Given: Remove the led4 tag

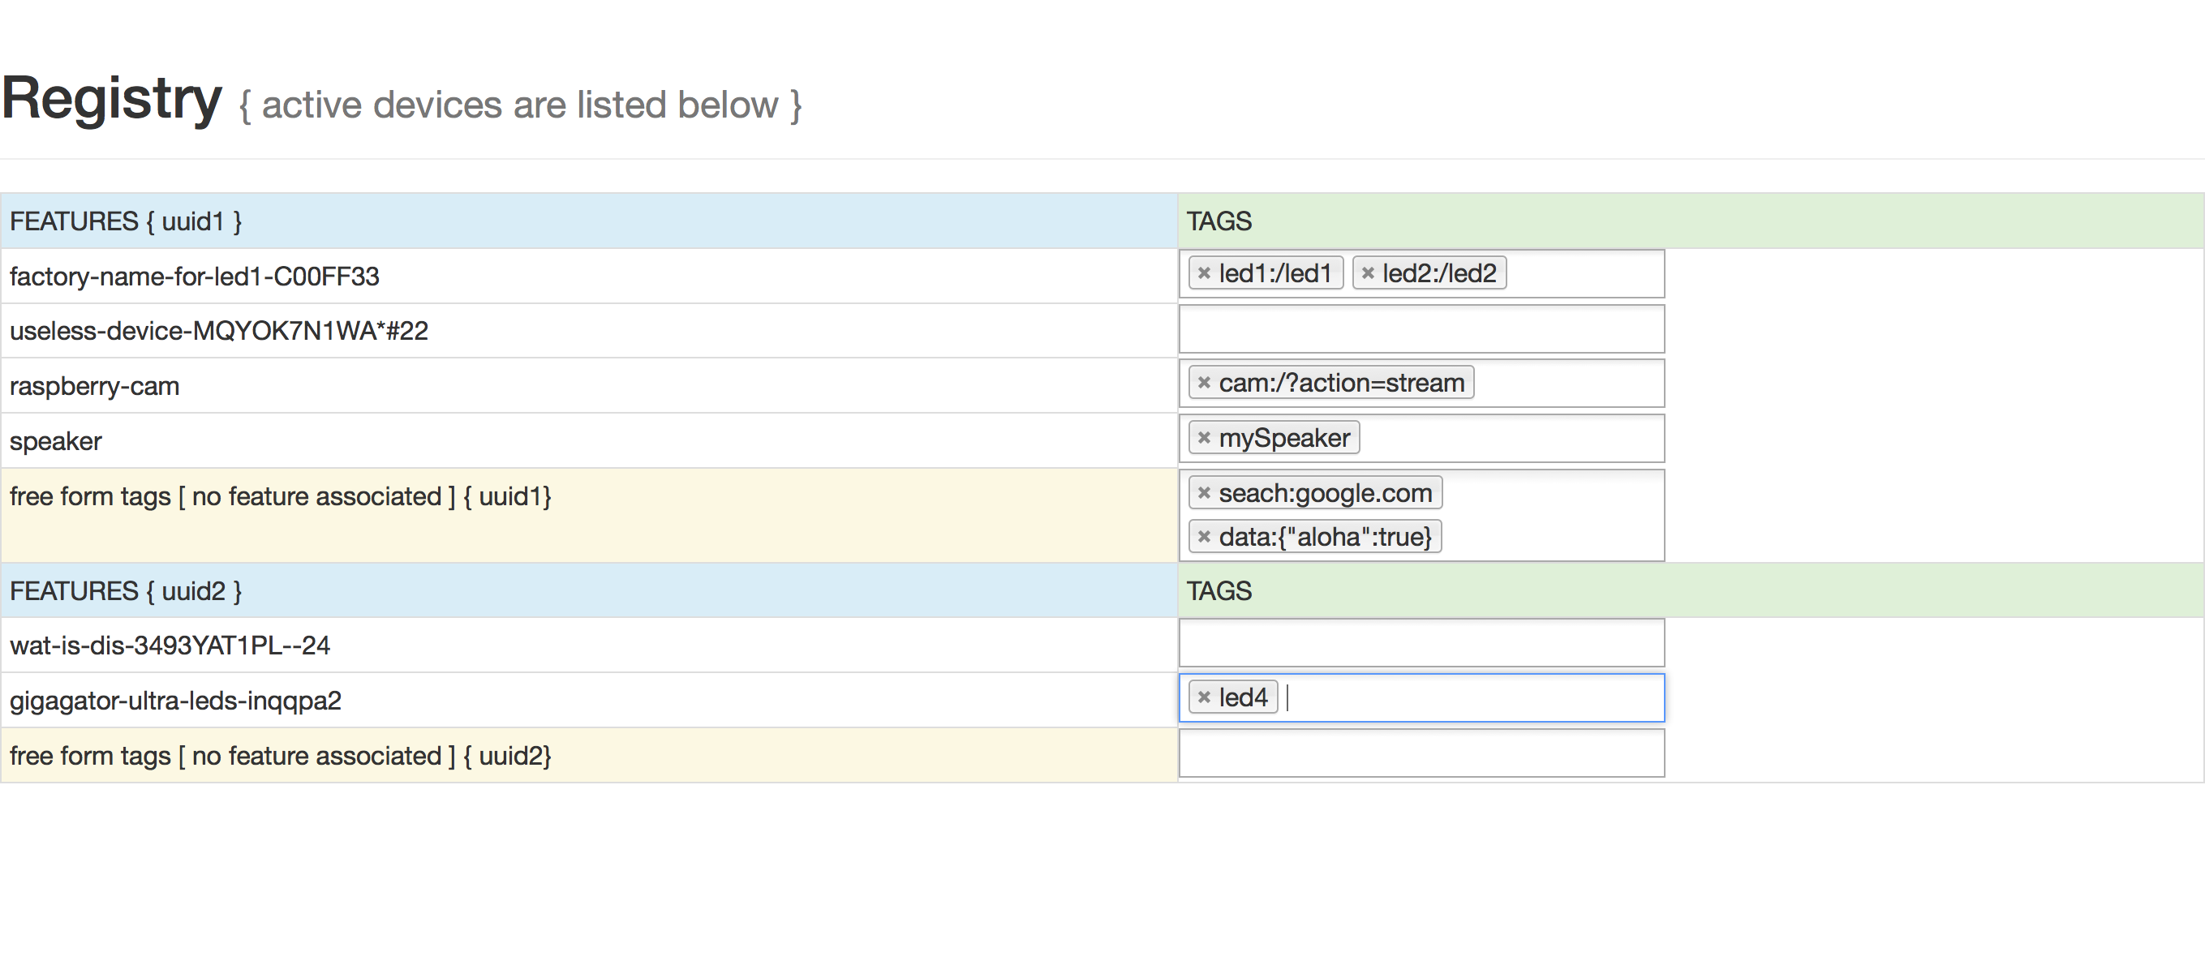Looking at the screenshot, I should [1204, 697].
